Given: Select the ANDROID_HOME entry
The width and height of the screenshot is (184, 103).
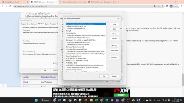Looking at the screenshot, I should point(86,63).
